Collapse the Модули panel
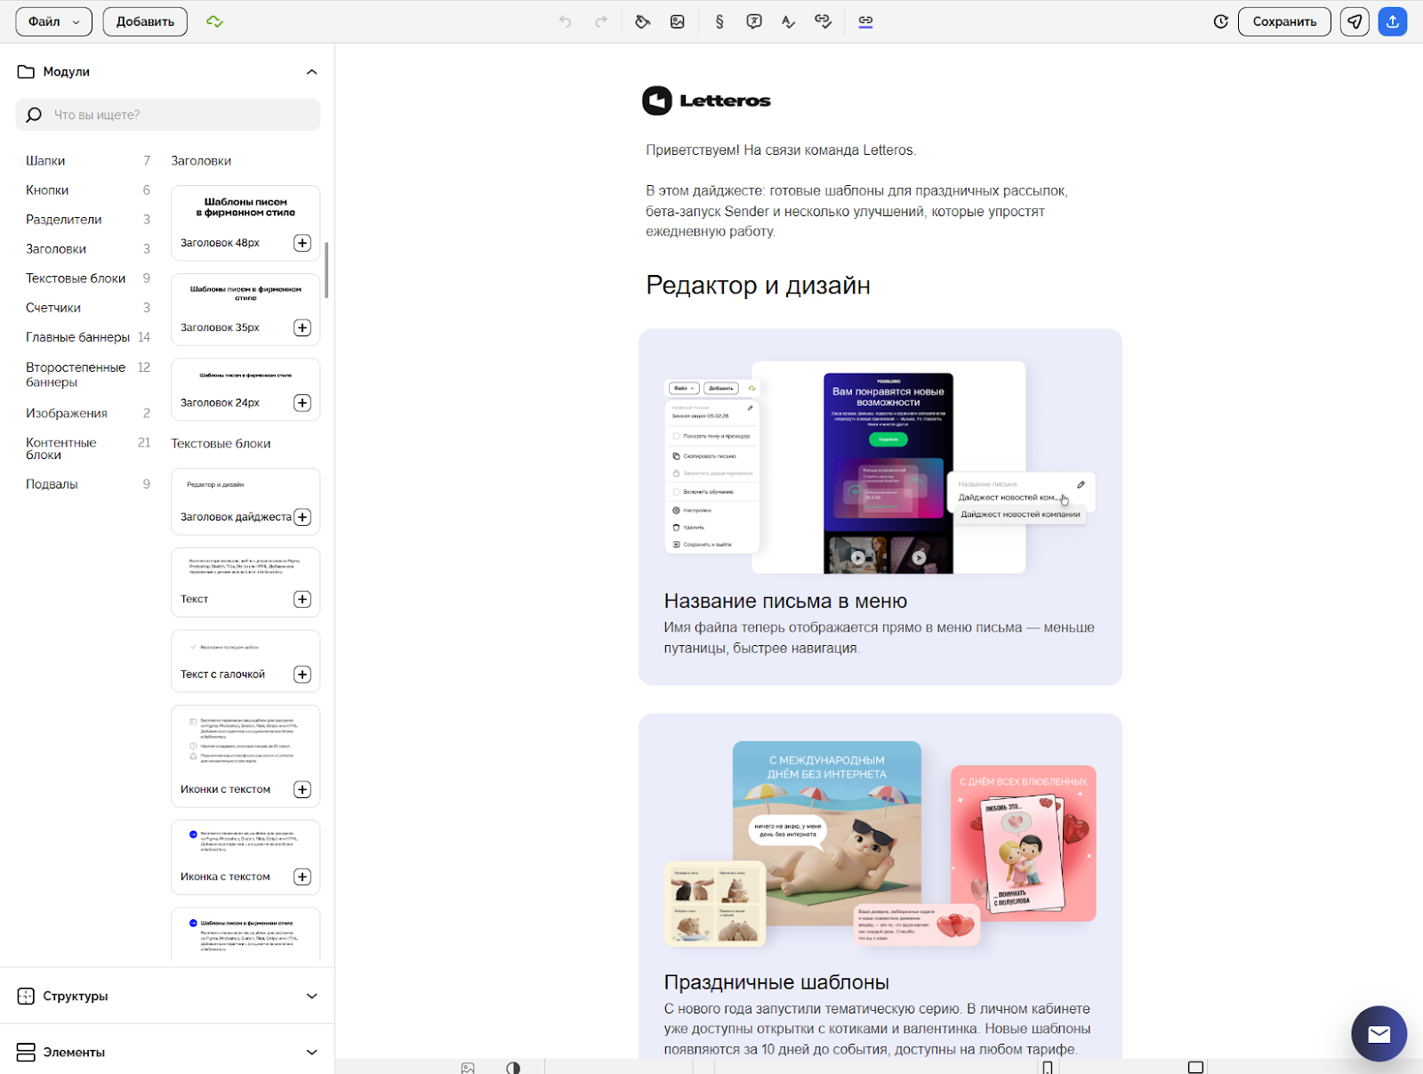 (x=311, y=72)
